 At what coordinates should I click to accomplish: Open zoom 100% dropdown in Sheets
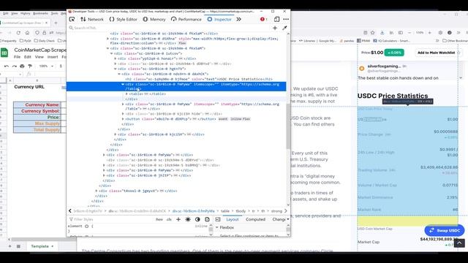pyautogui.click(x=45, y=66)
